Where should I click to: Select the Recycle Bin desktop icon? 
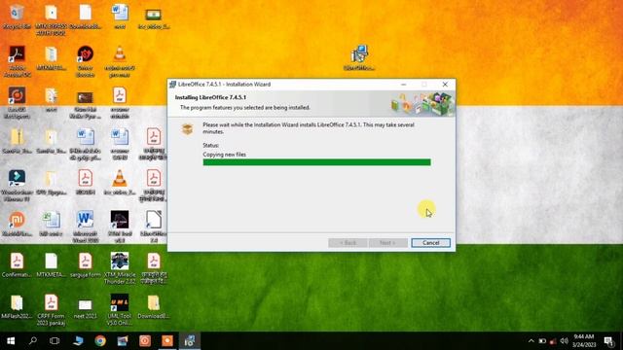17,17
